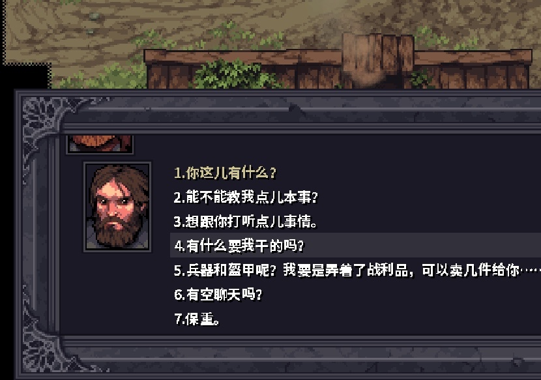Select option 5 about 兵器和盔甲
Image resolution: width=541 pixels, height=380 pixels.
point(357,270)
